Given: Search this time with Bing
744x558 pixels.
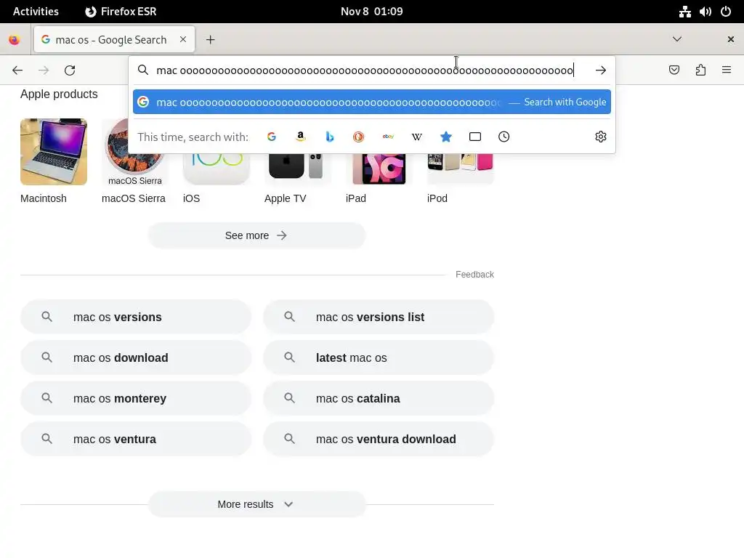Looking at the screenshot, I should (330, 137).
